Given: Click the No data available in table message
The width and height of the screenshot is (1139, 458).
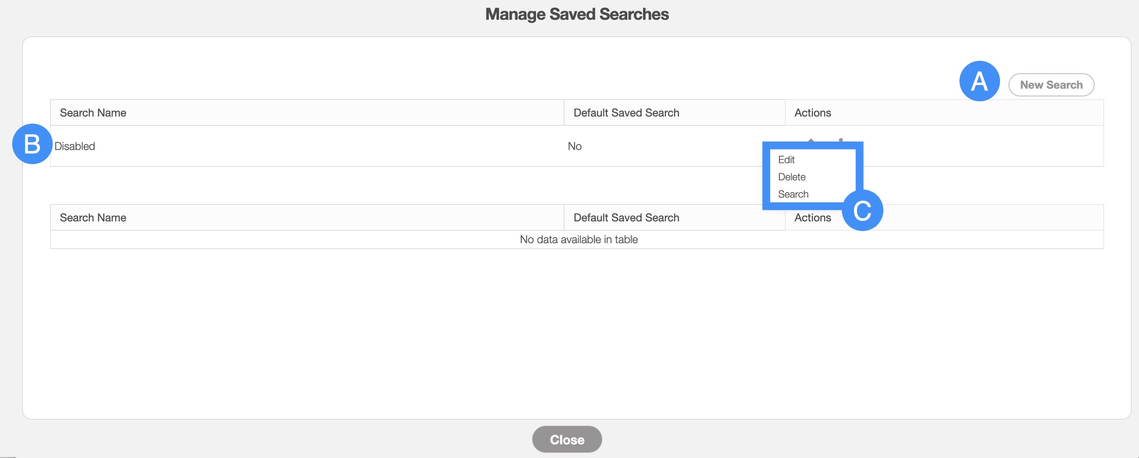Looking at the screenshot, I should click(579, 240).
